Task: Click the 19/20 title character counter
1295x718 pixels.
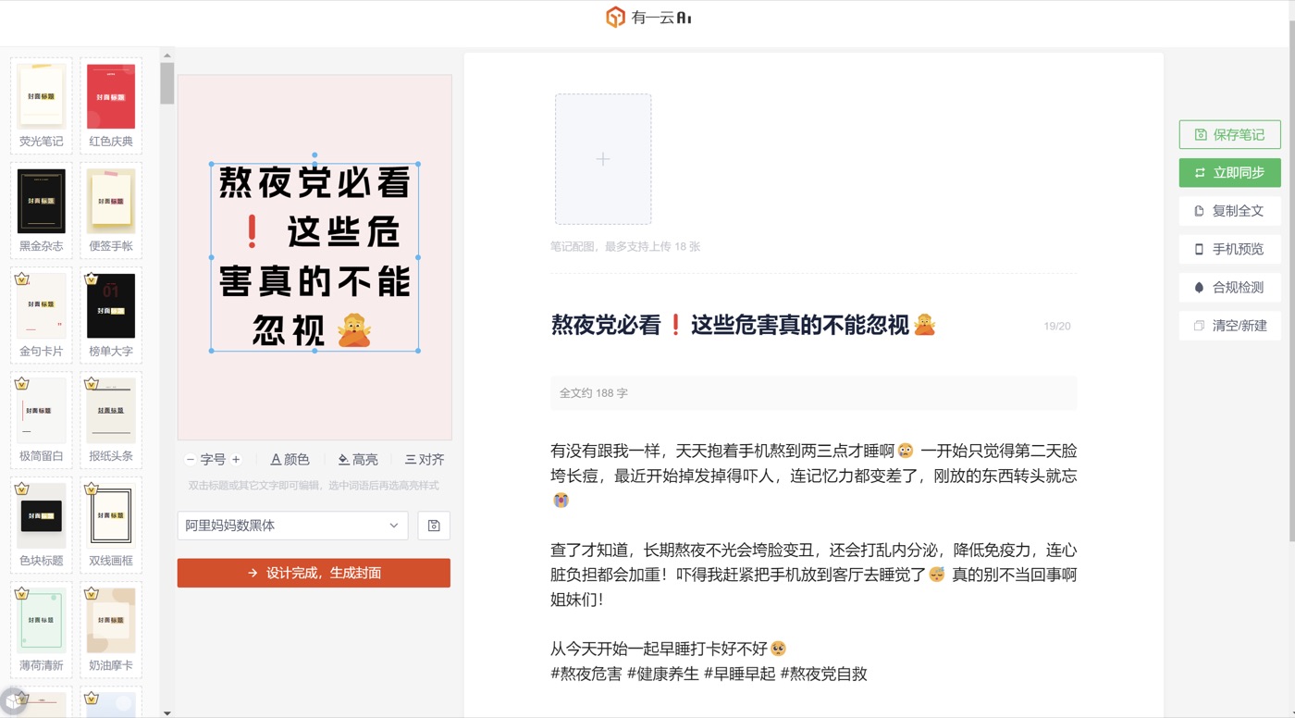Action: [1057, 327]
